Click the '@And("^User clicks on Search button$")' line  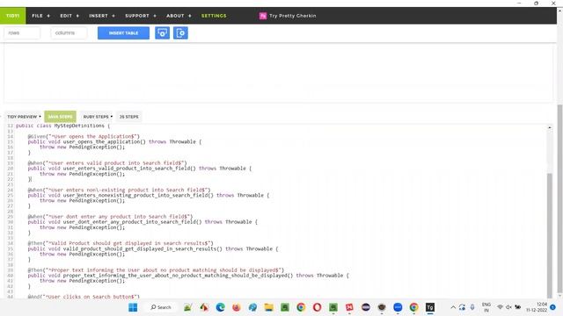click(84, 297)
